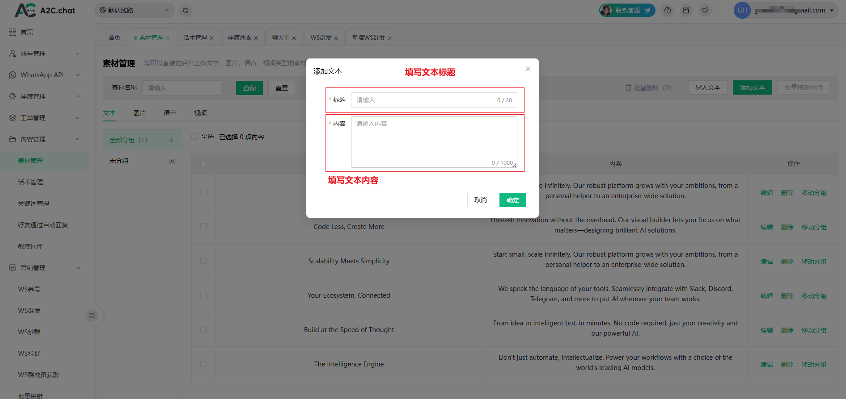Expand the WhatsApp API sidebar menu
This screenshot has width=846, height=399.
point(45,75)
